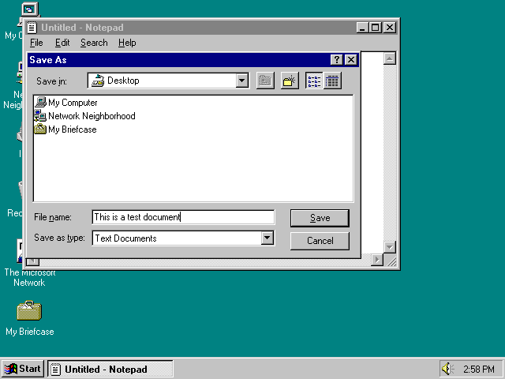This screenshot has width=505, height=379.
Task: Switch to List view icon
Action: click(314, 81)
